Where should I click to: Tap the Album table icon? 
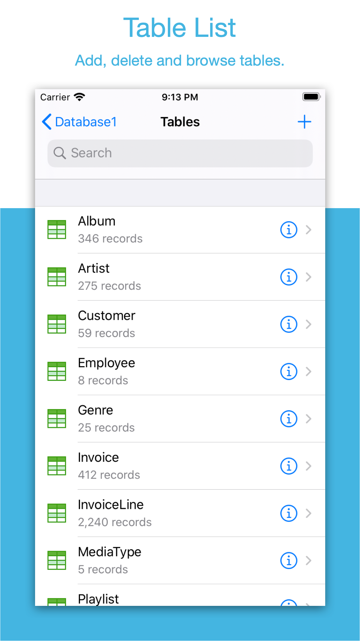pos(57,229)
